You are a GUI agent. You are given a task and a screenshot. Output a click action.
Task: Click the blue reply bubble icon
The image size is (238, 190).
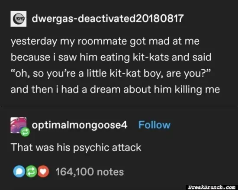pyautogui.click(x=19, y=171)
